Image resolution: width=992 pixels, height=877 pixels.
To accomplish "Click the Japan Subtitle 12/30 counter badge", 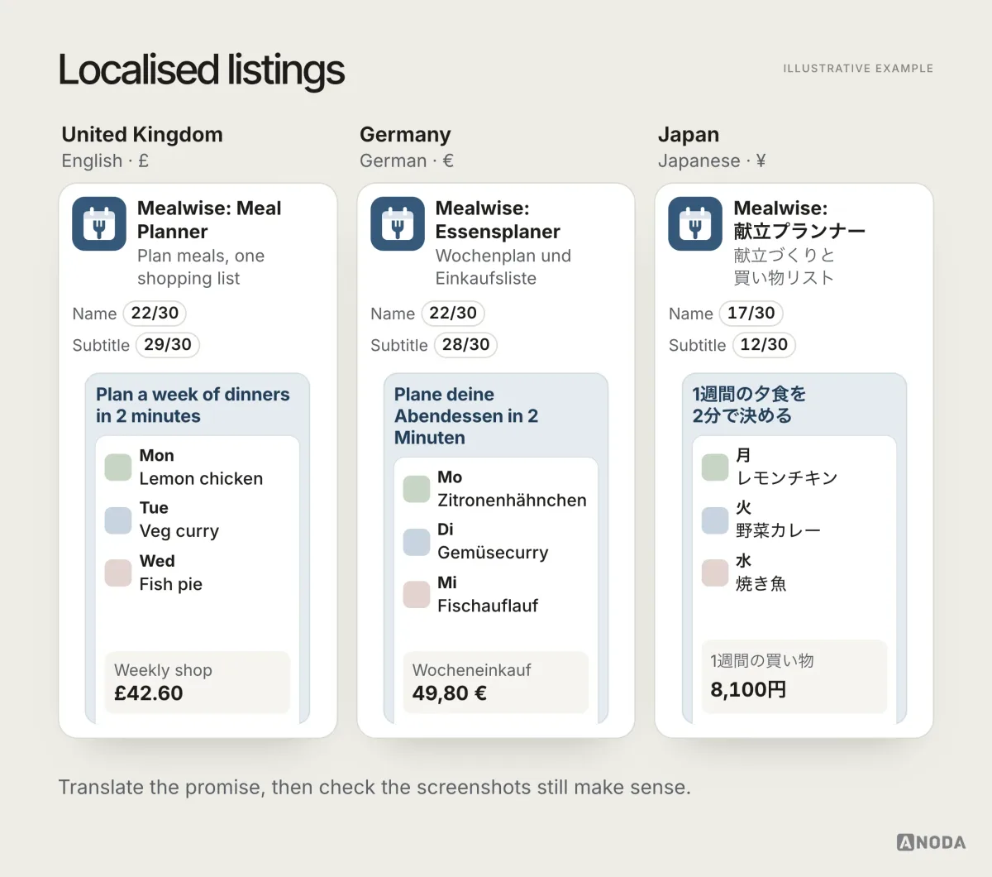I will 764,345.
